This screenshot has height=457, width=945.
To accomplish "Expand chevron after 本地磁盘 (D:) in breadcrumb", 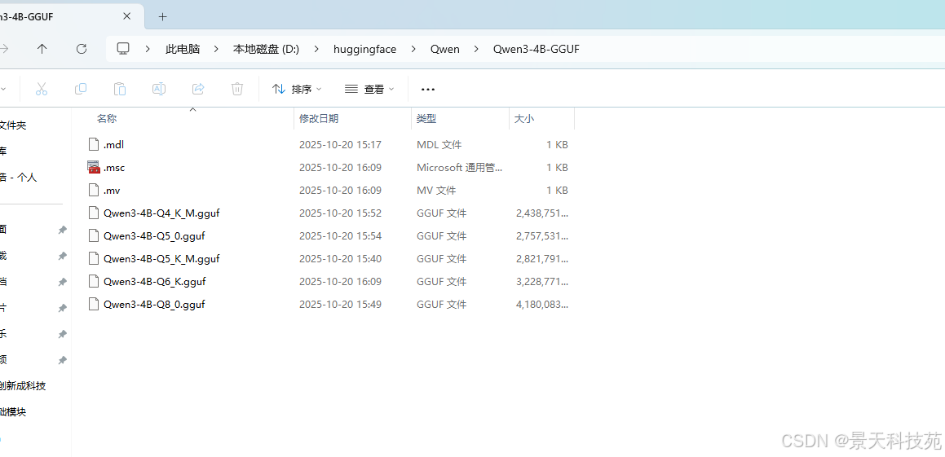I will tap(316, 50).
